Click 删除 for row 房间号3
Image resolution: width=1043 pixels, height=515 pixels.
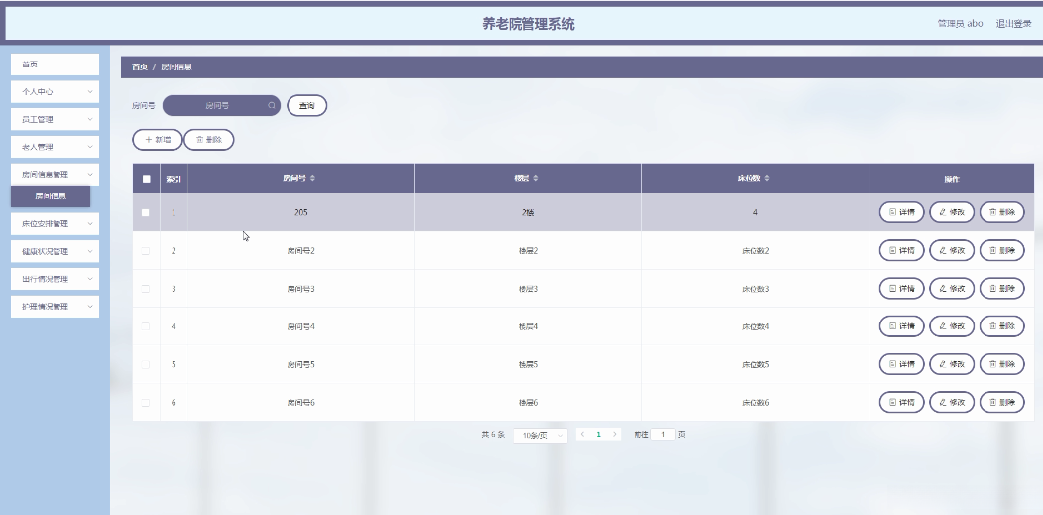(1001, 289)
